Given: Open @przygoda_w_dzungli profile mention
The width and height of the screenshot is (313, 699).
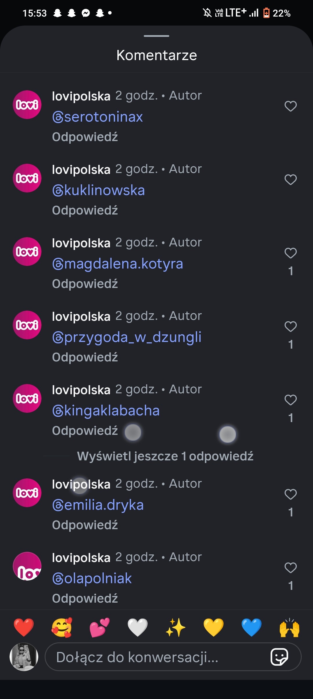Looking at the screenshot, I should pyautogui.click(x=127, y=337).
